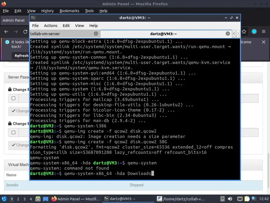Open the terminal Actions menu
This screenshot has width=270, height=203.
[51, 26]
